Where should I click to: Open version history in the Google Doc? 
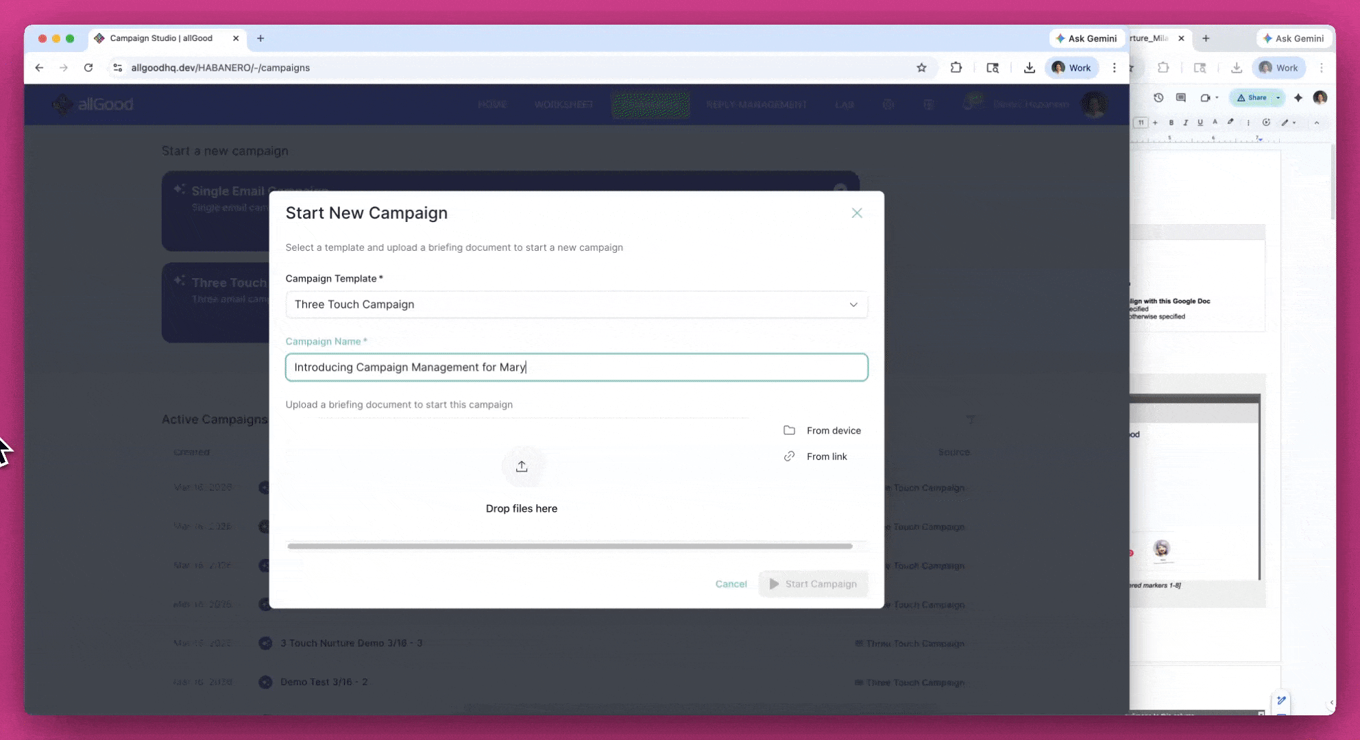click(x=1158, y=97)
